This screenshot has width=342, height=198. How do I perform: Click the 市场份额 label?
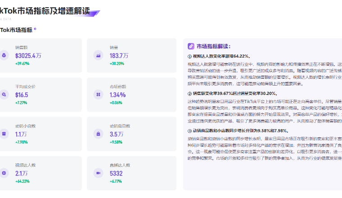pos(118,86)
